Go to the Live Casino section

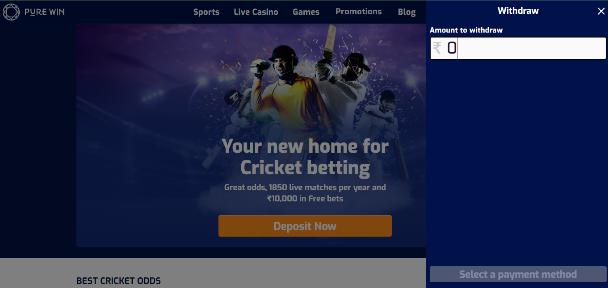[x=256, y=12]
